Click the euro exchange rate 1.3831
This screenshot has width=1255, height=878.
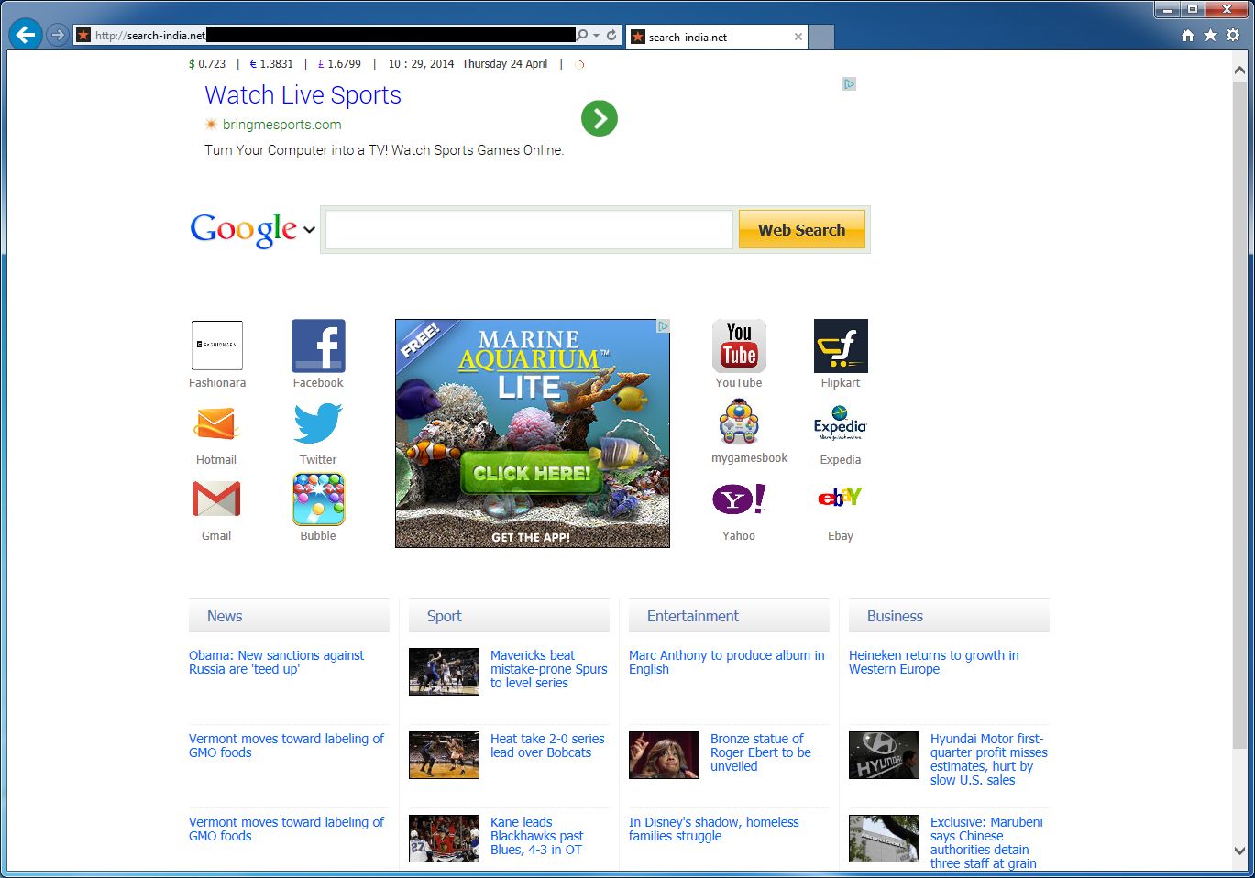[271, 64]
